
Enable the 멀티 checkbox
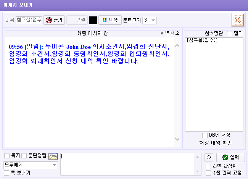tap(230, 34)
